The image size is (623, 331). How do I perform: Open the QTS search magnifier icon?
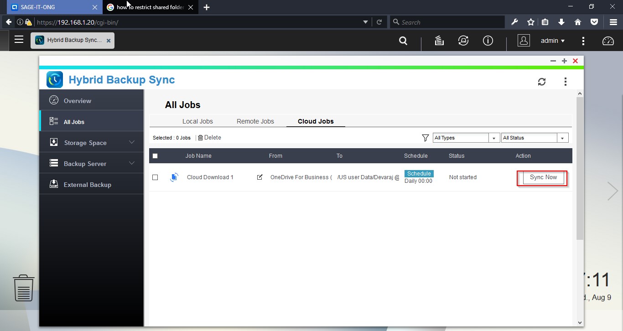403,41
